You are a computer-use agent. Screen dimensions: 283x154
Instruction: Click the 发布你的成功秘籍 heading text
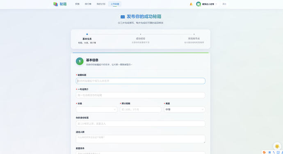pyautogui.click(x=144, y=16)
